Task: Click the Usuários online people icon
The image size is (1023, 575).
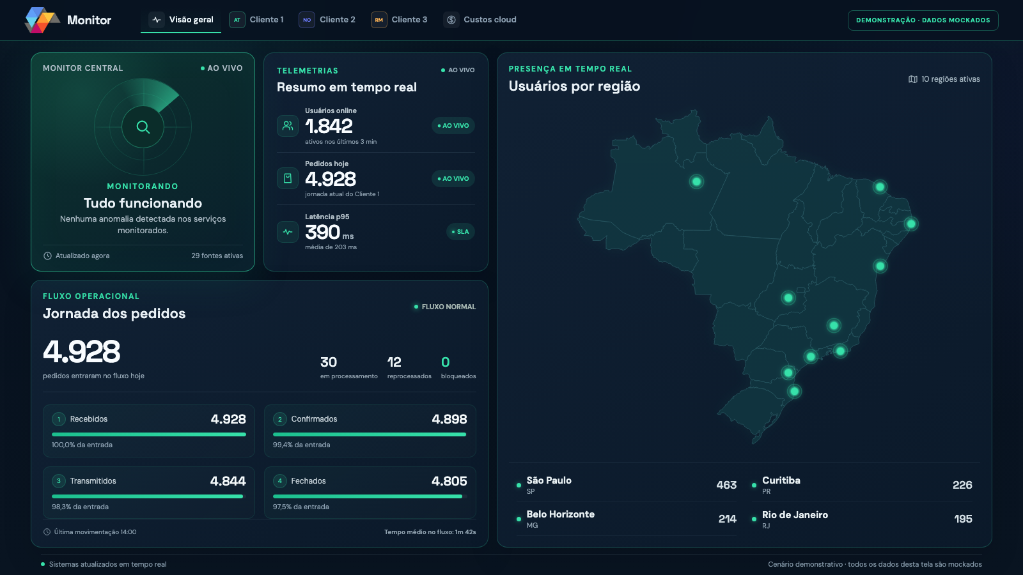Action: 288,126
